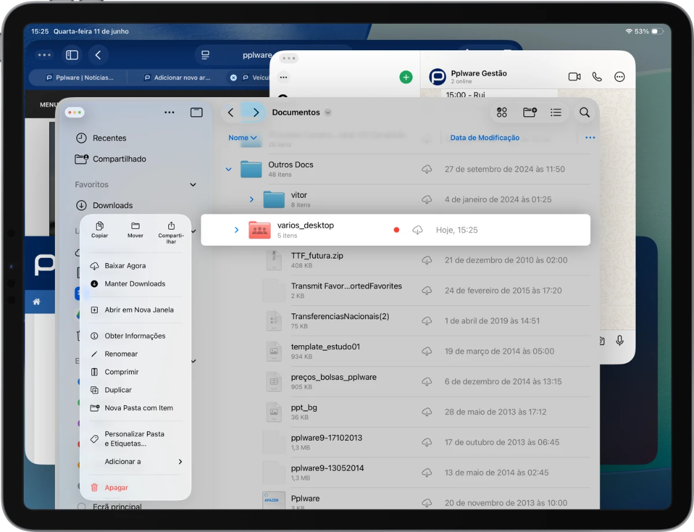The image size is (694, 532).
Task: Click the red tag dot on varios_desktop
Action: click(x=396, y=230)
